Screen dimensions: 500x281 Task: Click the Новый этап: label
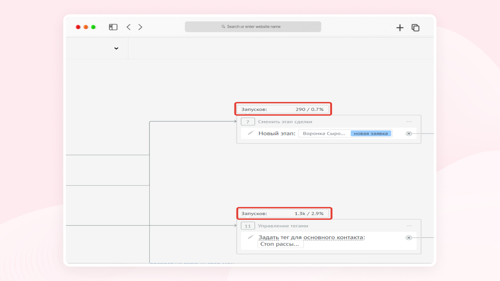click(277, 134)
